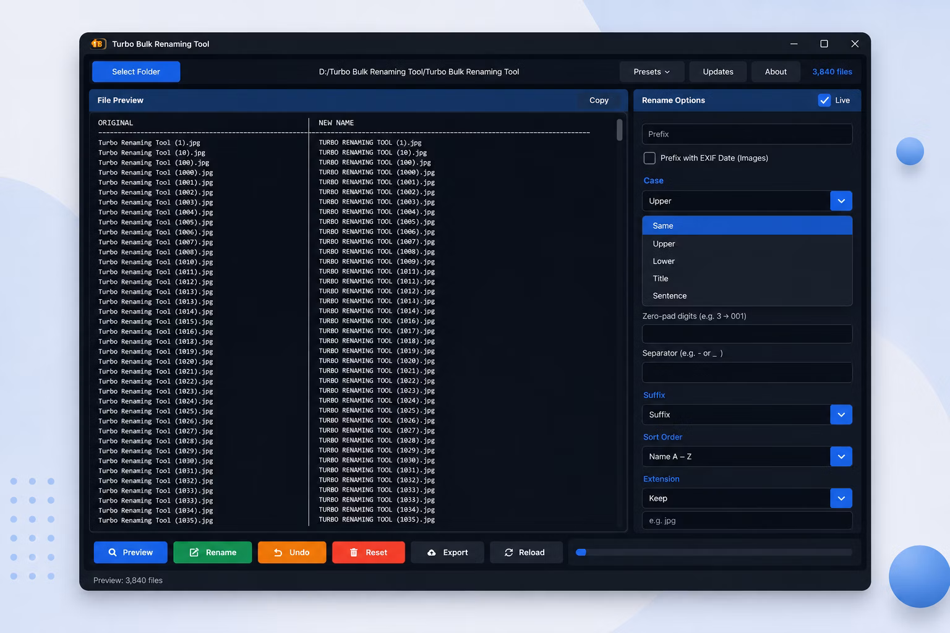Click the green Rename button
Image resolution: width=950 pixels, height=633 pixels.
pyautogui.click(x=213, y=553)
